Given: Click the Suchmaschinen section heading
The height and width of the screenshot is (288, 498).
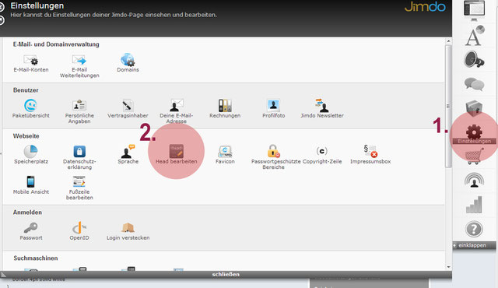Looking at the screenshot, I should (x=36, y=258).
